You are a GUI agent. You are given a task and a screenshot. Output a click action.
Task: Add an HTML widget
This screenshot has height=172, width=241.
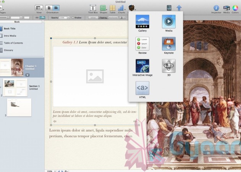[x=142, y=88]
